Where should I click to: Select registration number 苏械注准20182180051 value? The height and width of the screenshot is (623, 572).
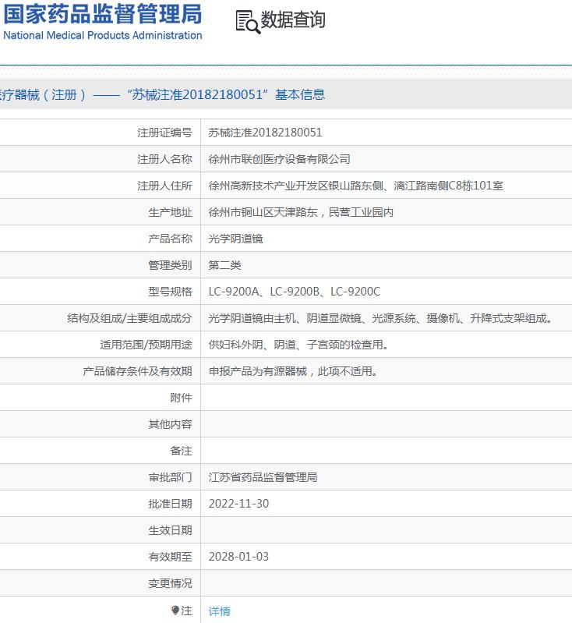265,133
